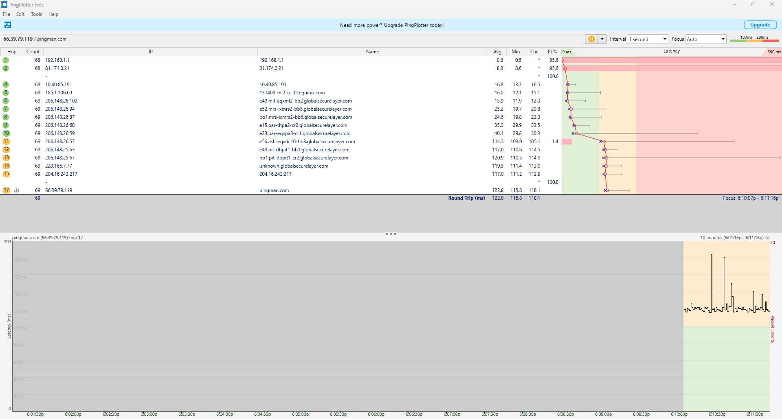782x419 pixels.
Task: Click the Latency graph column header
Action: click(672, 51)
